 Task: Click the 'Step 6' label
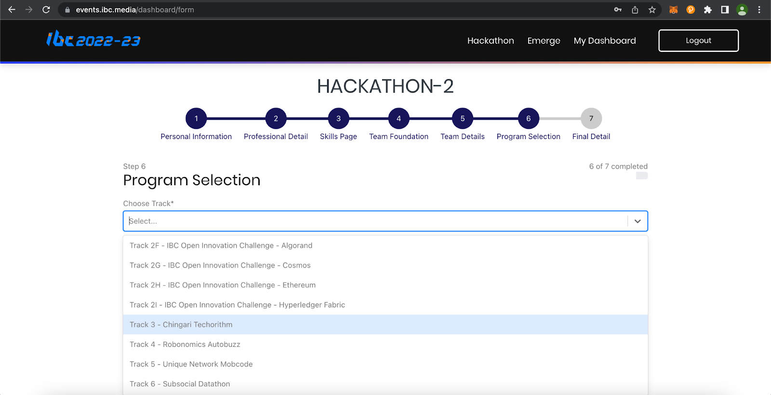pyautogui.click(x=134, y=166)
